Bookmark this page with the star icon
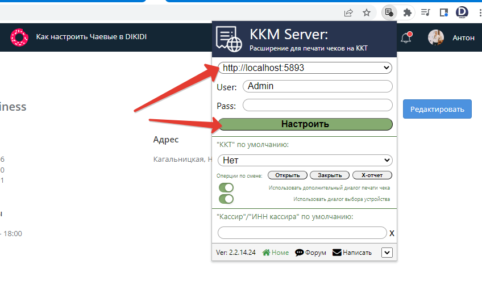 pos(367,12)
